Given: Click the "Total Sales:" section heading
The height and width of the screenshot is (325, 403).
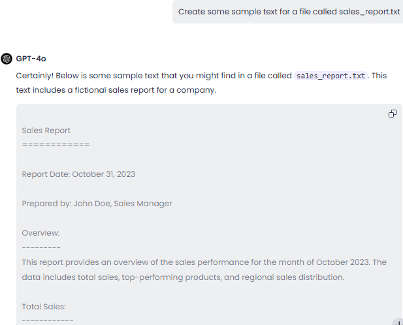Looking at the screenshot, I should [x=44, y=307].
